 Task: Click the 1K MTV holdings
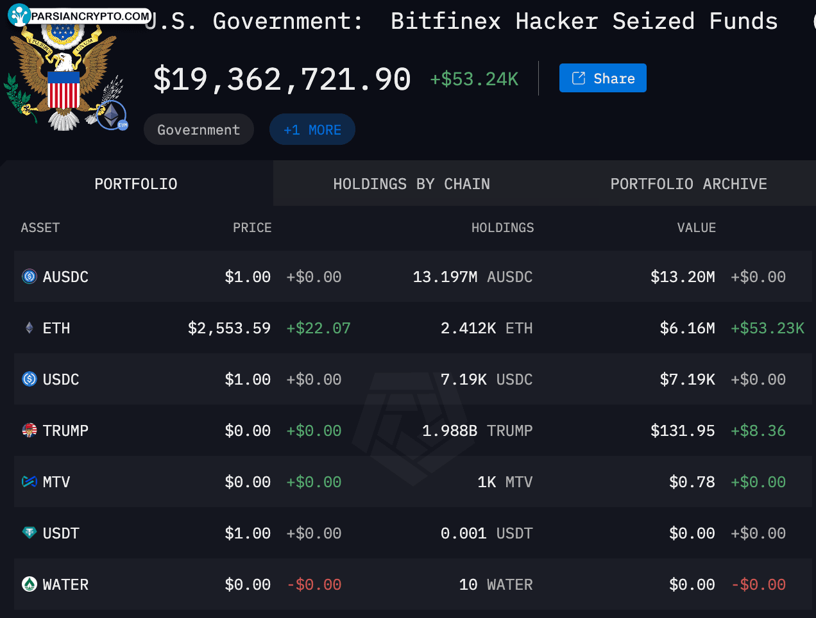(505, 482)
